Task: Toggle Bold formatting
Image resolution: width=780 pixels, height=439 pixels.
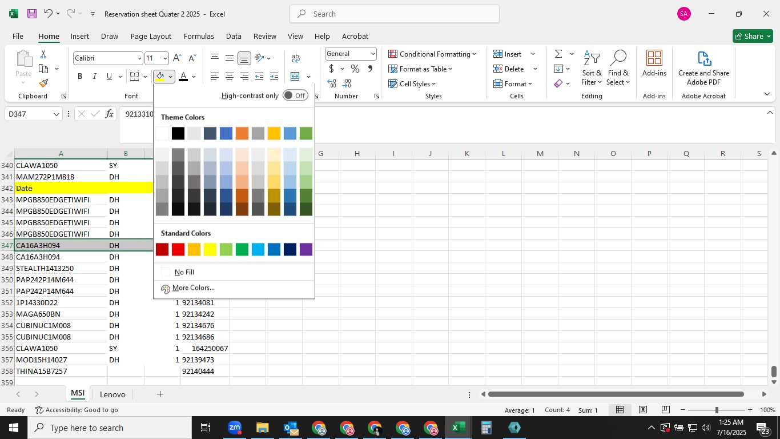Action: tap(80, 77)
